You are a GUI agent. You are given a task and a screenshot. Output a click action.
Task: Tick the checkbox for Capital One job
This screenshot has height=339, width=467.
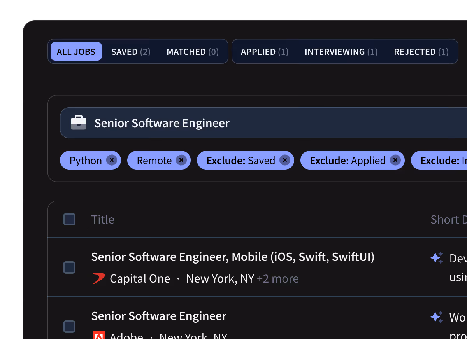pos(69,267)
